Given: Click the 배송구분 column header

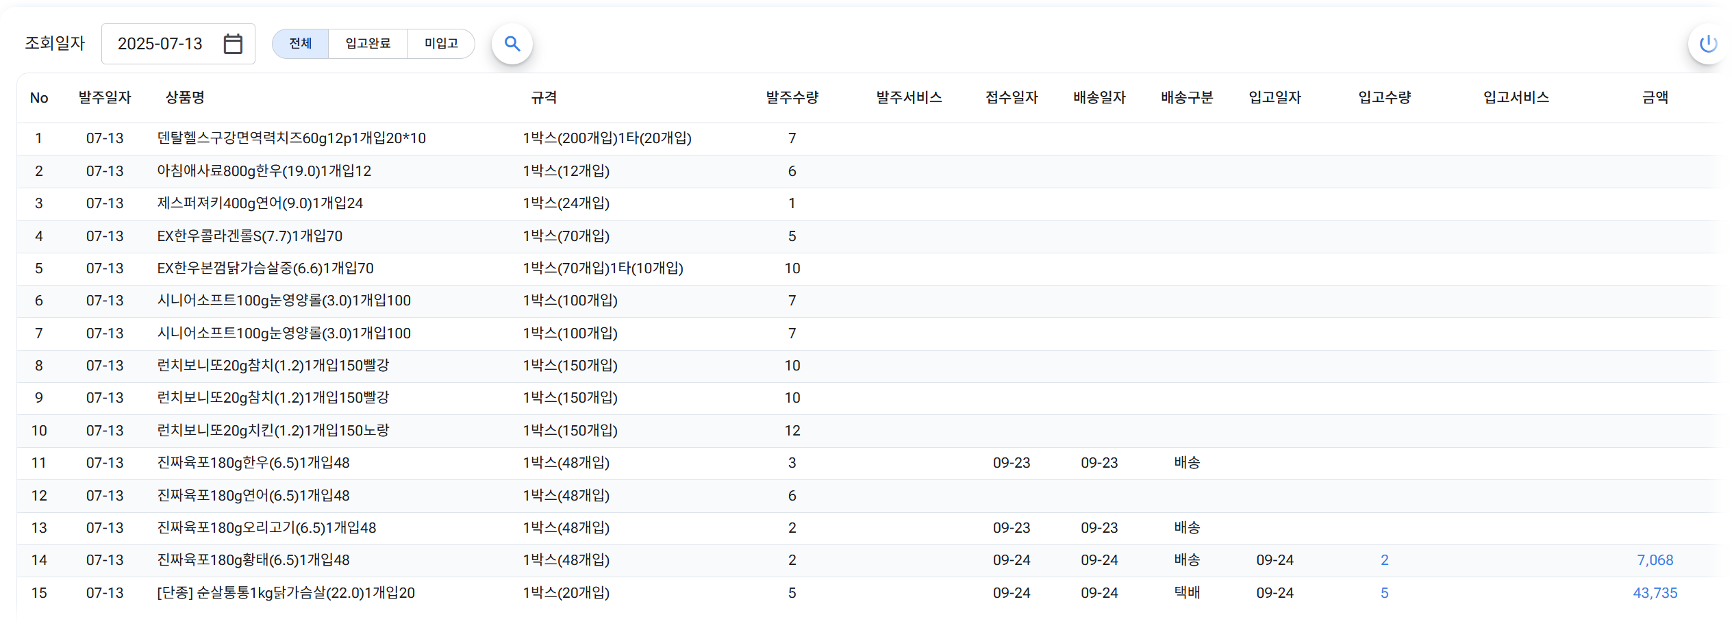Looking at the screenshot, I should pos(1187,98).
